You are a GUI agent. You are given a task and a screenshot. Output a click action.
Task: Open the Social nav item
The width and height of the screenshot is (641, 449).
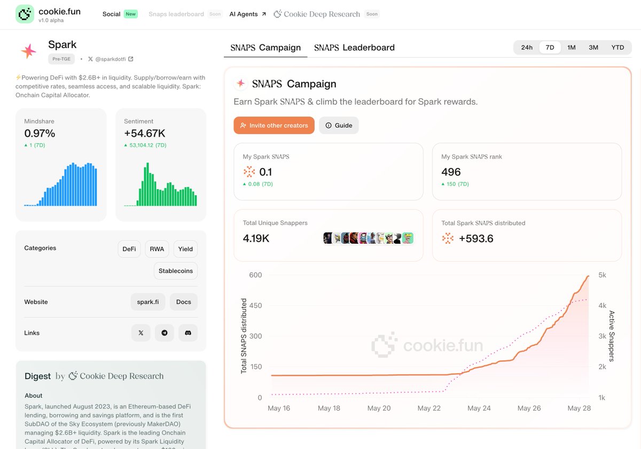click(111, 14)
